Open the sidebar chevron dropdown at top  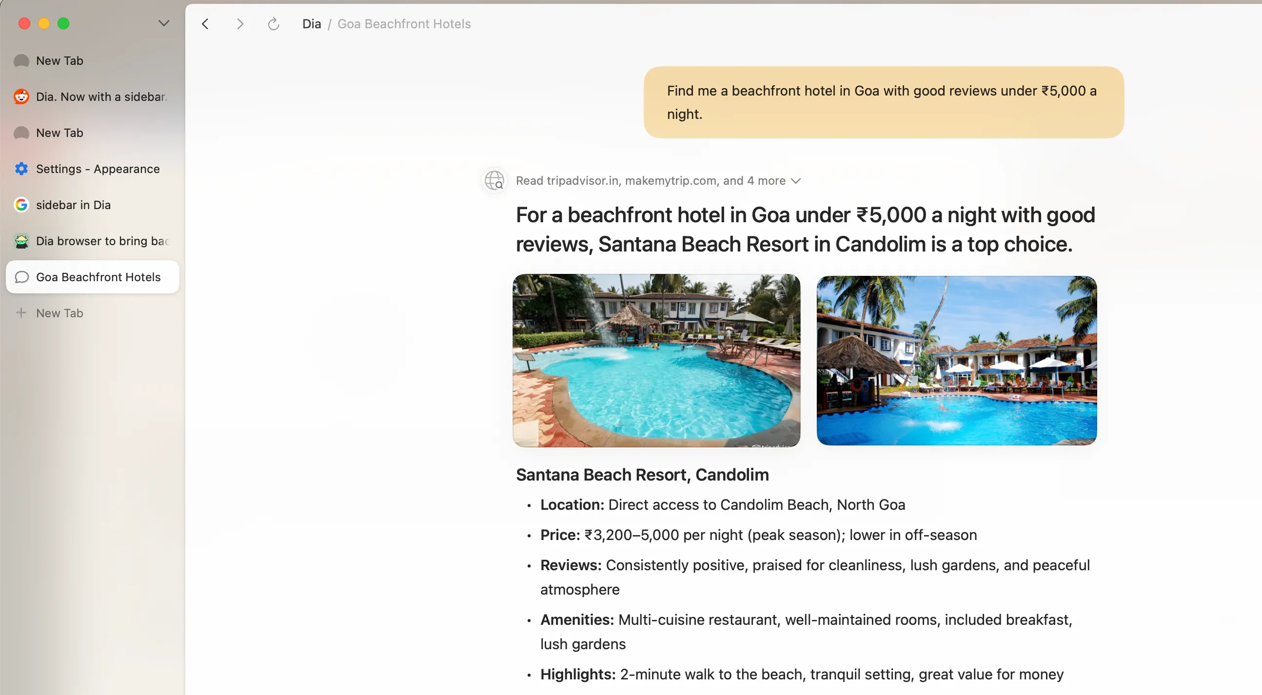[164, 23]
